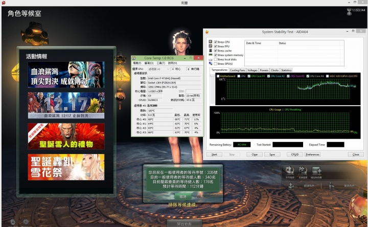
Task: Click the Save button in AIDA64
Action: pyautogui.click(x=272, y=155)
